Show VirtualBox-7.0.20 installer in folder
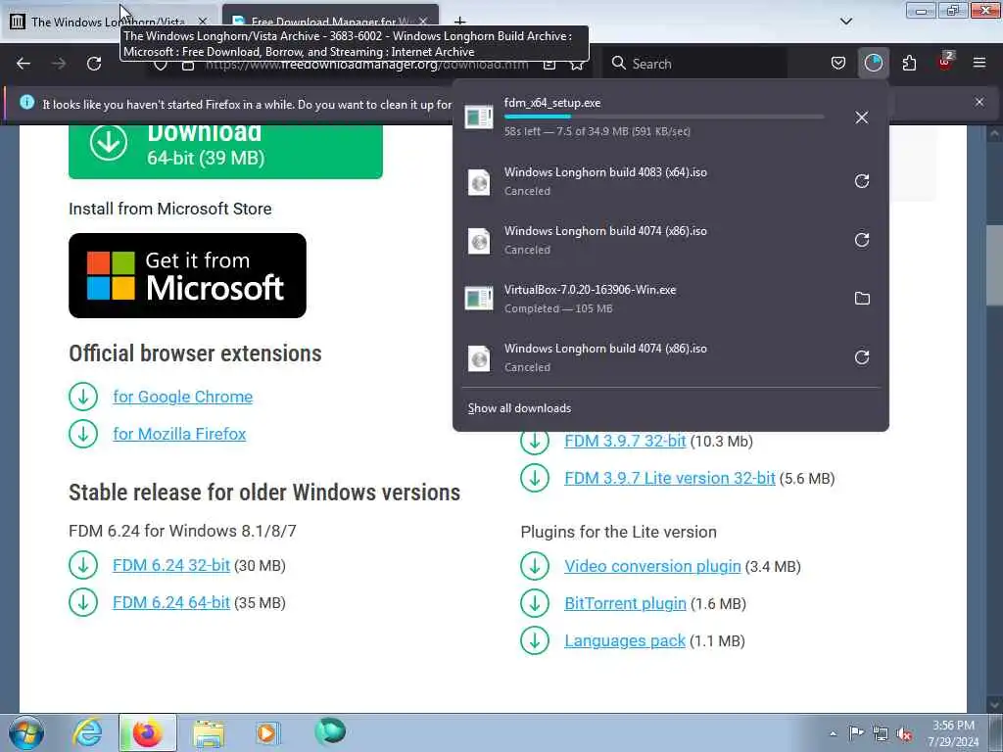The width and height of the screenshot is (1003, 752). 862,299
